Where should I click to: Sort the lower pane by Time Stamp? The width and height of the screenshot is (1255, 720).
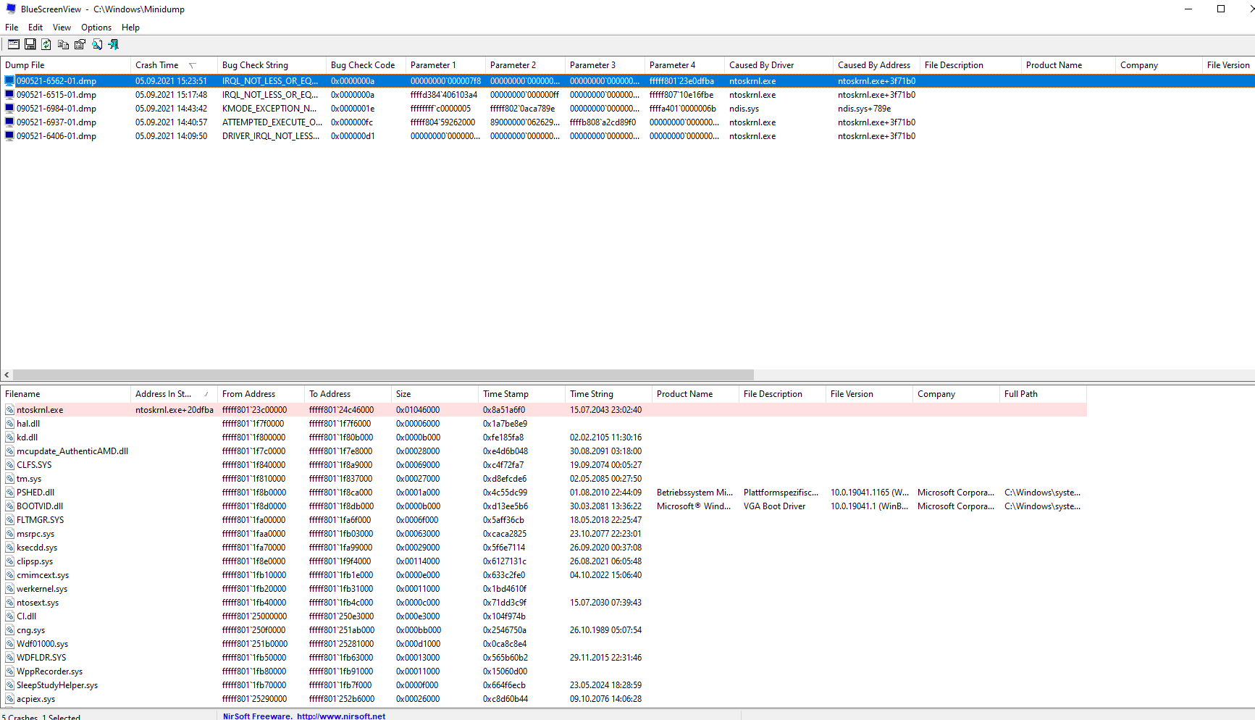521,394
